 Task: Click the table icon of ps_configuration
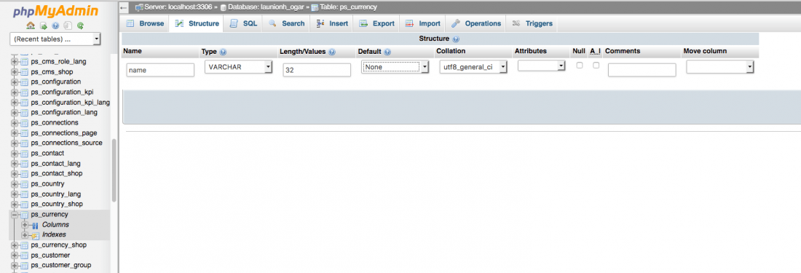pos(24,82)
